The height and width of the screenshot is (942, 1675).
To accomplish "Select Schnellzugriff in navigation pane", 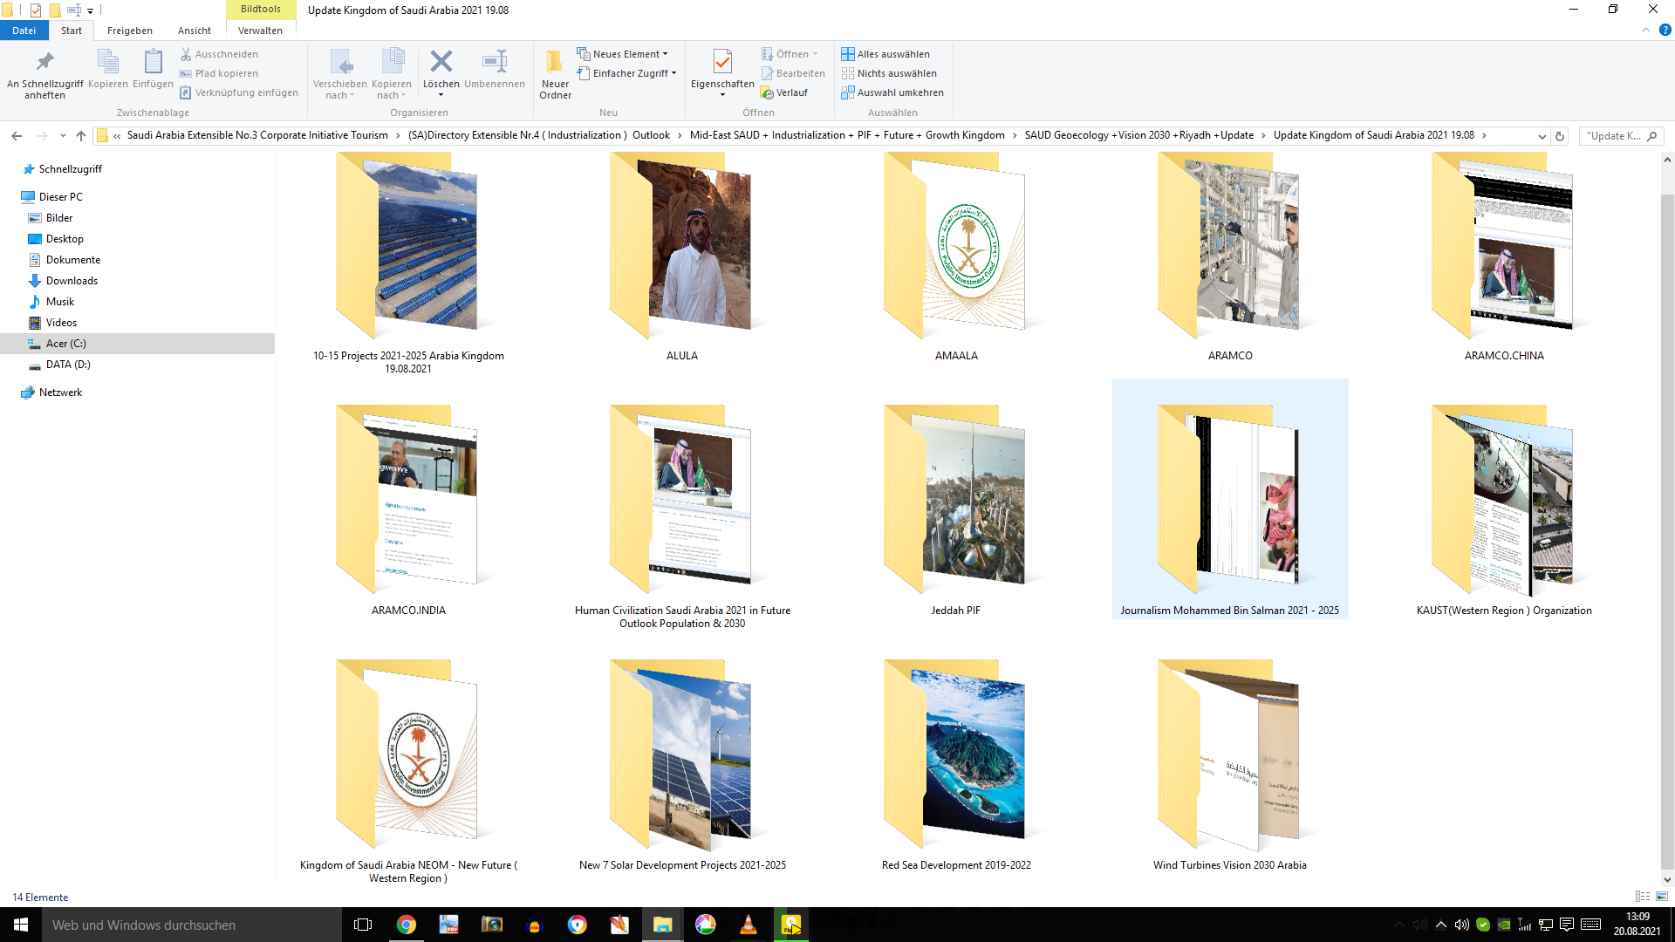I will (x=70, y=169).
